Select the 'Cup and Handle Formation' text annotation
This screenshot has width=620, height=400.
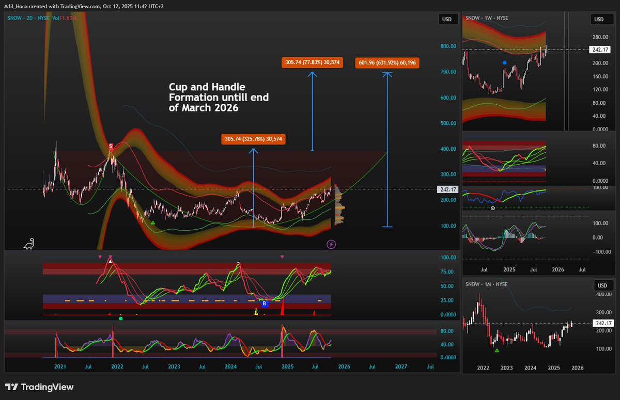219,97
